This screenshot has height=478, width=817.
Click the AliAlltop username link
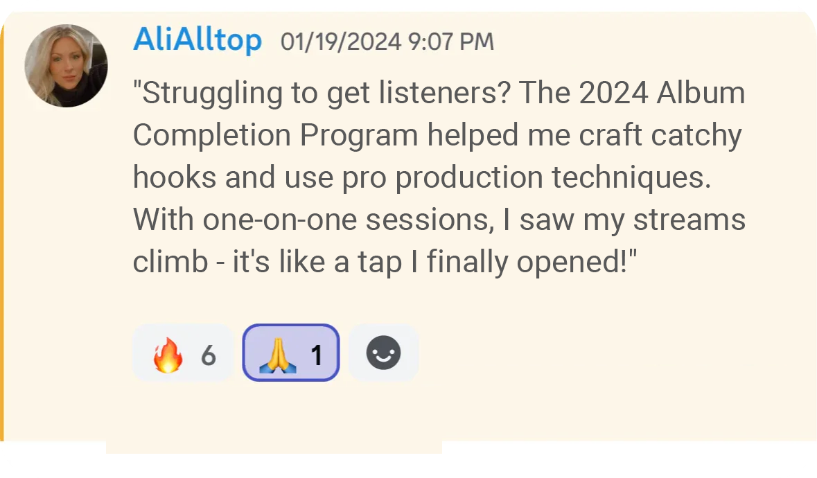click(x=197, y=40)
